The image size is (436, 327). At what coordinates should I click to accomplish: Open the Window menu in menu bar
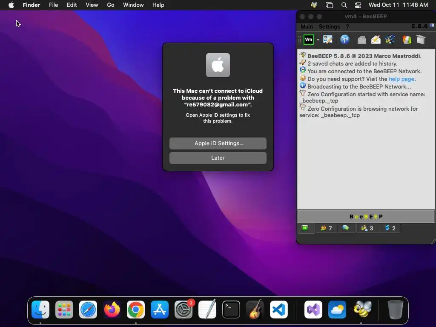(133, 5)
